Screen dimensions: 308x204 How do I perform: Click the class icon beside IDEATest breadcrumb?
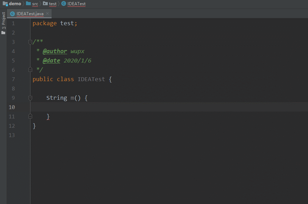[x=64, y=3]
